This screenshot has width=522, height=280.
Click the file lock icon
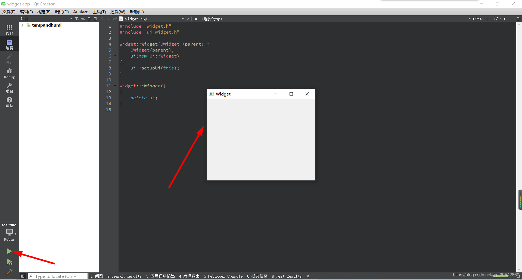point(115,19)
